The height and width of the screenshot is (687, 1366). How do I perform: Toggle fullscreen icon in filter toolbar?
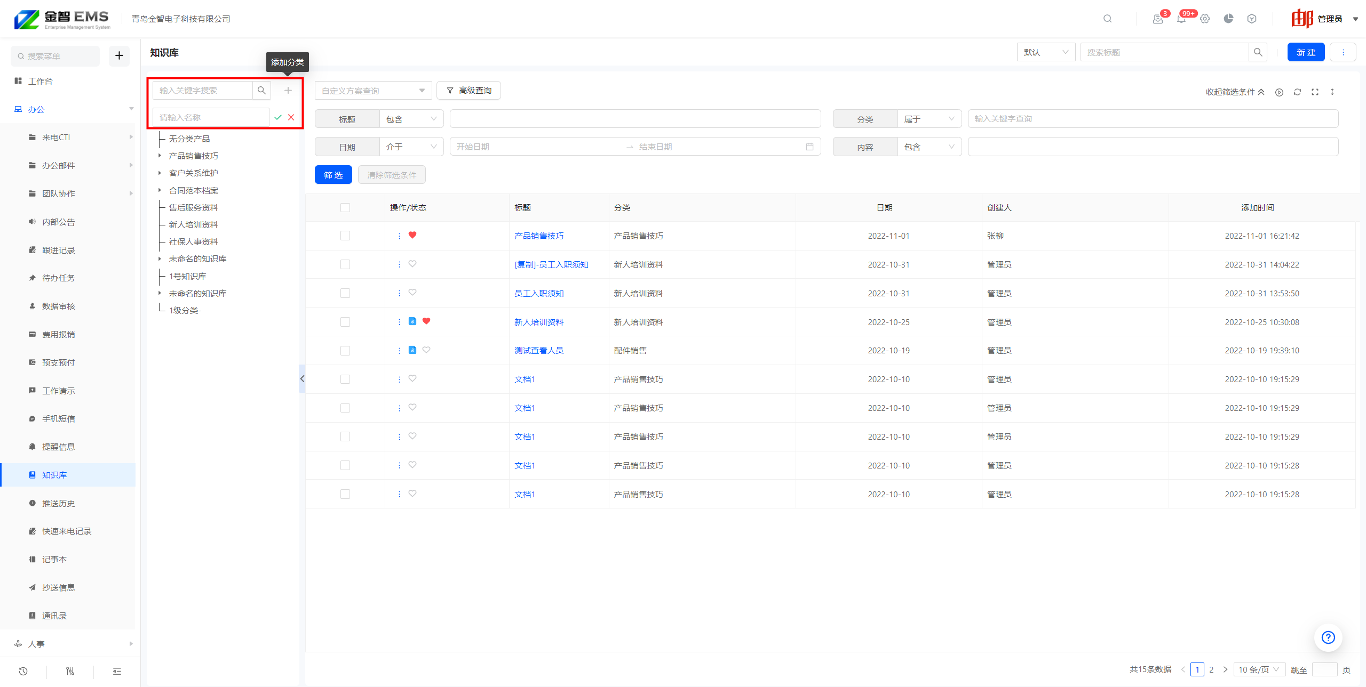[1315, 92]
